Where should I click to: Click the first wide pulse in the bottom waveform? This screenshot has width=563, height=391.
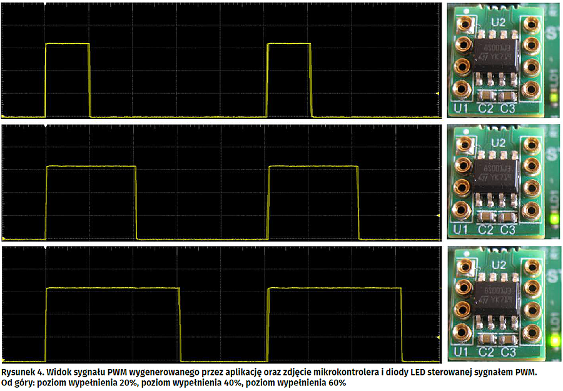pos(113,323)
